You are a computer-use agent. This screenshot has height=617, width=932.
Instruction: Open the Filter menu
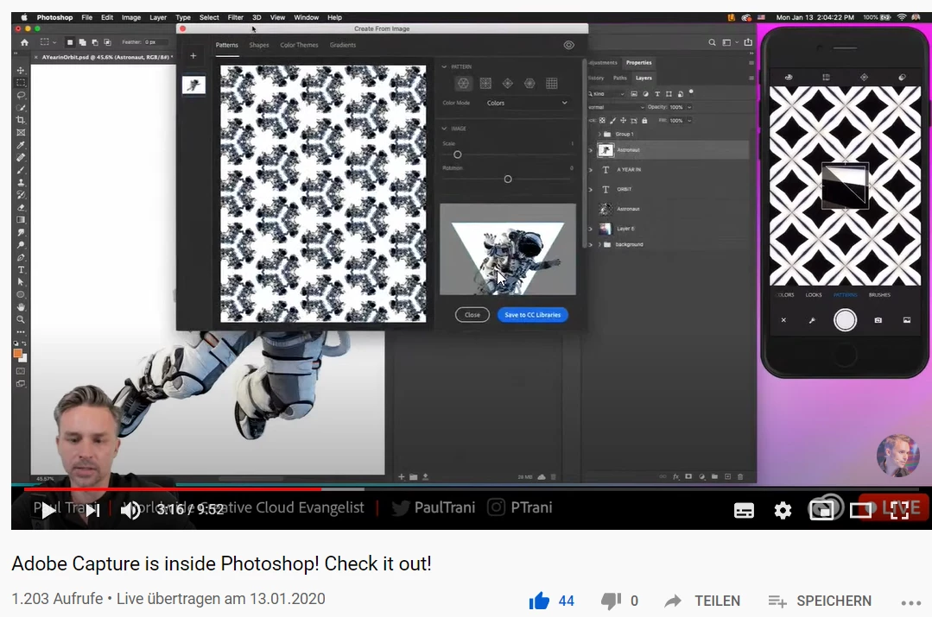tap(236, 17)
